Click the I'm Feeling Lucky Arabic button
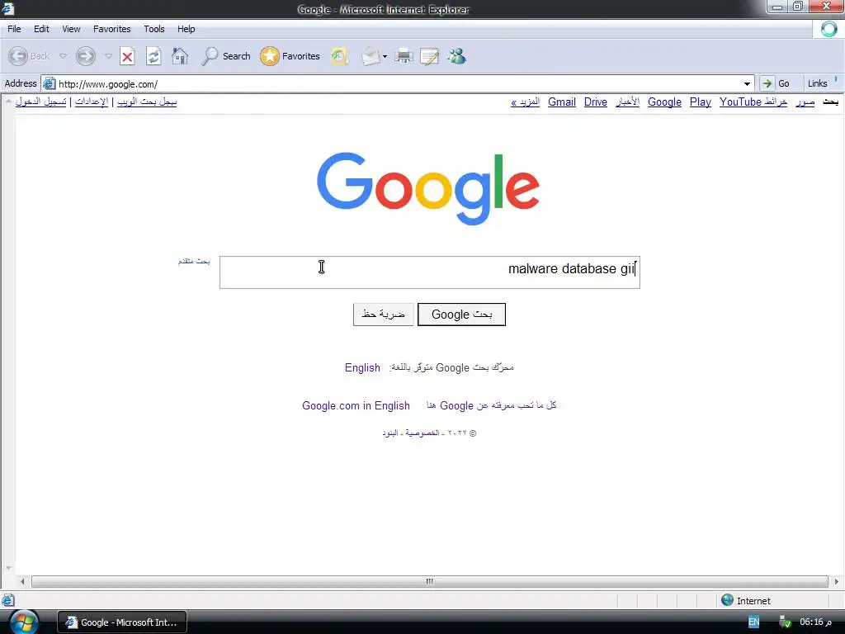Viewport: 845px width, 634px height. point(383,315)
